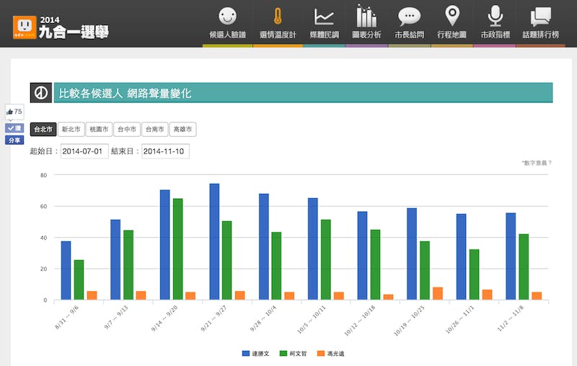
Task: Open 媒體民調 line chart icon
Action: pyautogui.click(x=324, y=16)
